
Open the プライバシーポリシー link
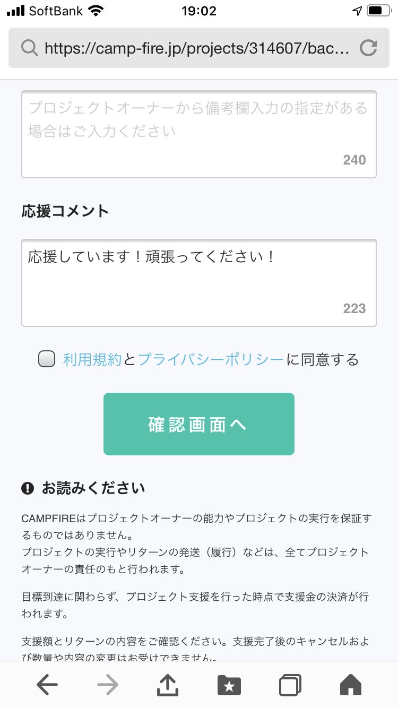pyautogui.click(x=211, y=360)
